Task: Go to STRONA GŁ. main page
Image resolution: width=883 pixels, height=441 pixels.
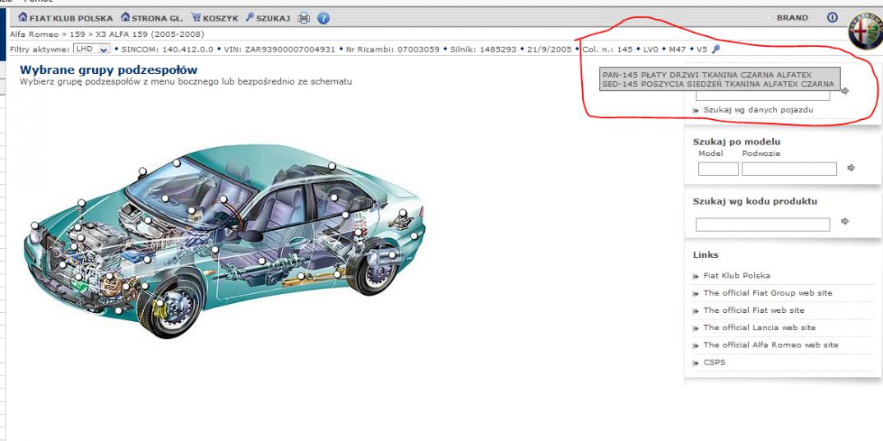Action: click(x=152, y=18)
